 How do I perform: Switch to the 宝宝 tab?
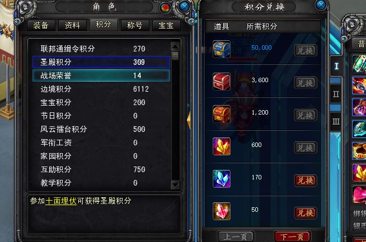point(166,25)
